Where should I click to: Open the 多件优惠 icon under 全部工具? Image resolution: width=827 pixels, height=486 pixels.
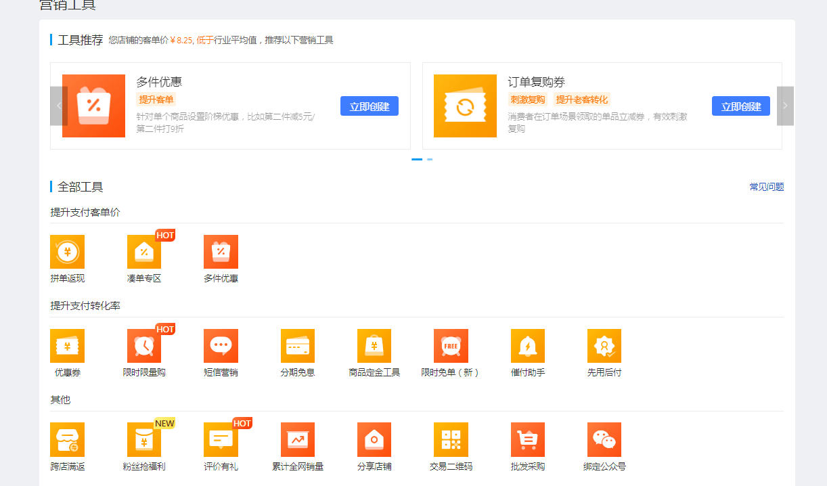pyautogui.click(x=221, y=252)
